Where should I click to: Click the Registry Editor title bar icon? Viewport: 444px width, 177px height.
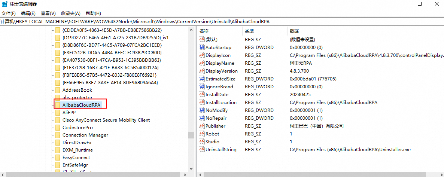(x=4, y=4)
